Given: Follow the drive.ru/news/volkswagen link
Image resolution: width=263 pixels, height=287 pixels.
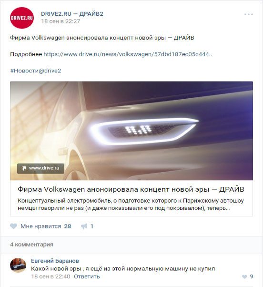Looking at the screenshot, I should click(128, 54).
